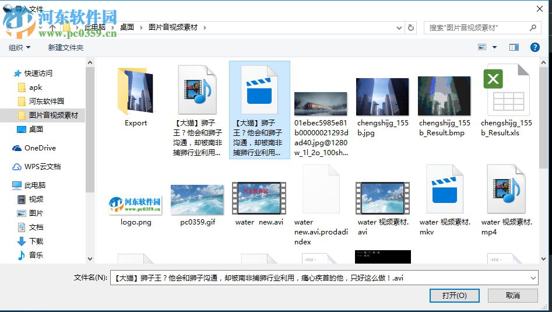Open the Export folder
The width and height of the screenshot is (552, 312).
point(136,96)
